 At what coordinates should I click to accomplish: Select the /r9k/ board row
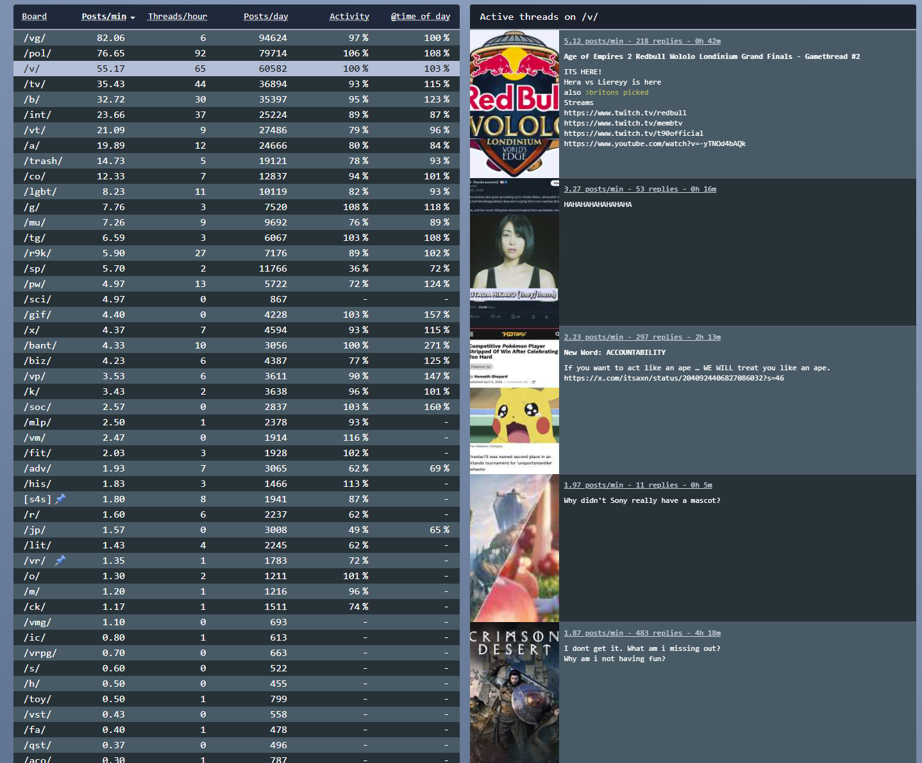coord(237,253)
